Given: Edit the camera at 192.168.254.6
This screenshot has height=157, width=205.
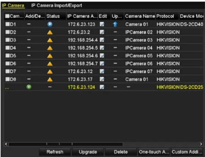Looking at the screenshot, I should click(102, 56).
